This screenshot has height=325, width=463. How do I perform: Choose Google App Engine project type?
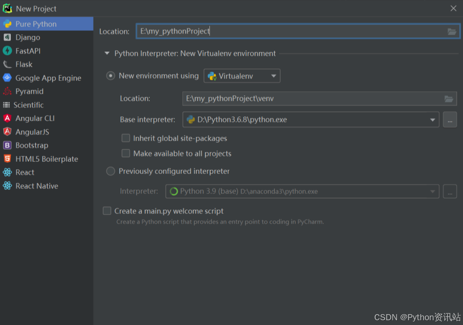click(47, 77)
